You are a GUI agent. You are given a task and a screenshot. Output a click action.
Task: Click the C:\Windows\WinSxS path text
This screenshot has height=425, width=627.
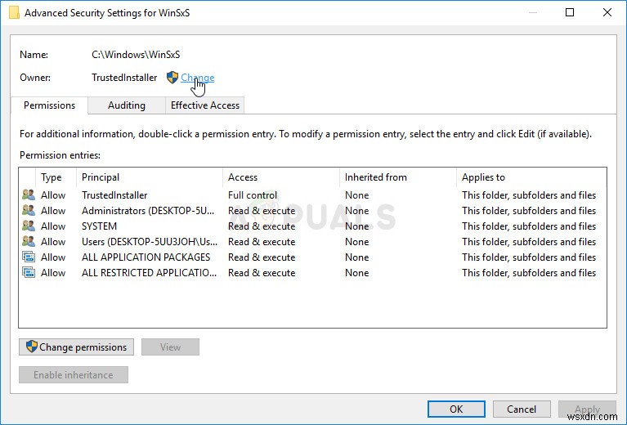pyautogui.click(x=136, y=55)
